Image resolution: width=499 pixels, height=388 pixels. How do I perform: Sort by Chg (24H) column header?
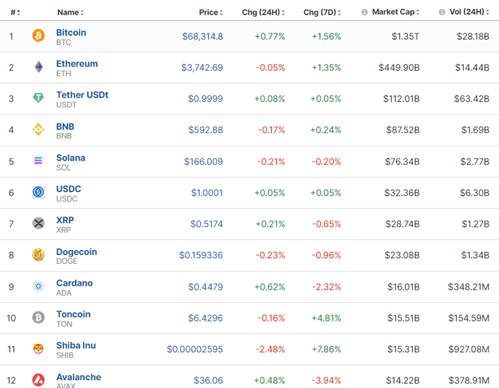tap(263, 12)
